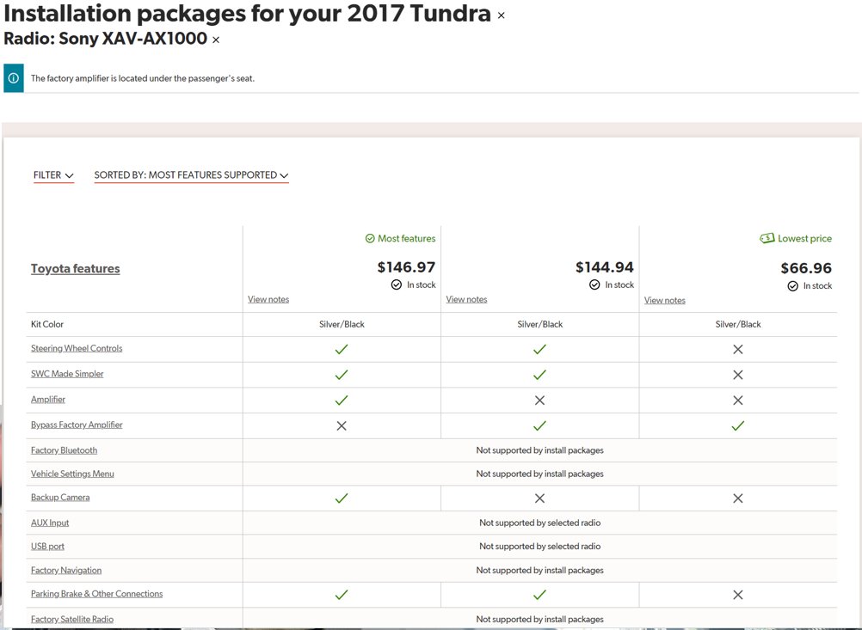The image size is (862, 630).
Task: Select the $144.94 package price
Action: [x=604, y=267]
